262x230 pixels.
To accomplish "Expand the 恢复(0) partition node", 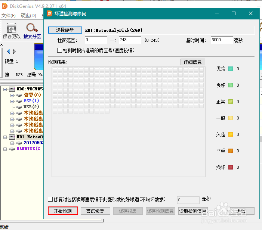I will (x=12, y=95).
